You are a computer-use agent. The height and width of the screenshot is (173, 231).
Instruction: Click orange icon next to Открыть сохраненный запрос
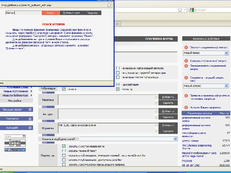pos(186,47)
